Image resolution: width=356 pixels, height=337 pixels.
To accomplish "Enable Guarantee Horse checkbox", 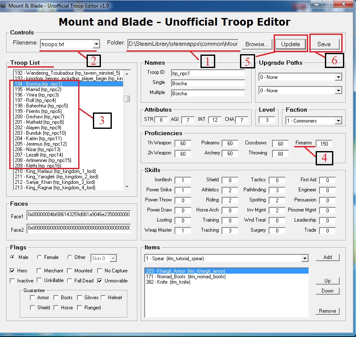I will pyautogui.click(x=56, y=308).
